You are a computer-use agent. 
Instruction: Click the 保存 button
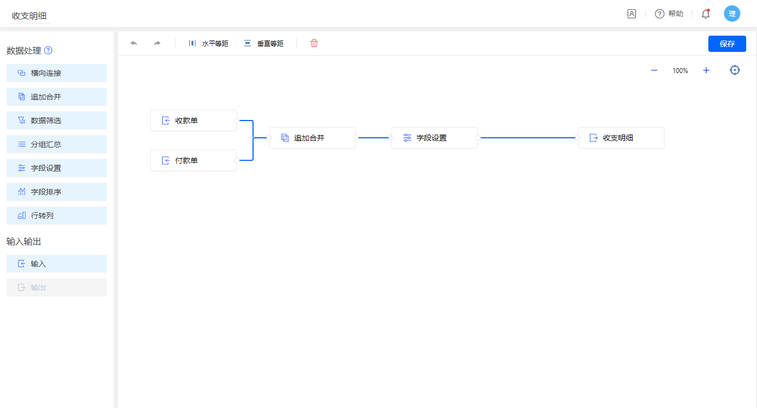pyautogui.click(x=727, y=44)
